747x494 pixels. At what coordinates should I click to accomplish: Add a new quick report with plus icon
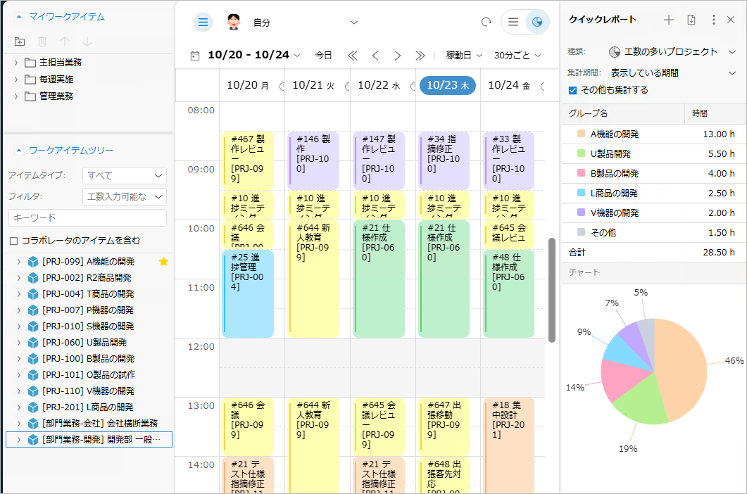pos(669,20)
